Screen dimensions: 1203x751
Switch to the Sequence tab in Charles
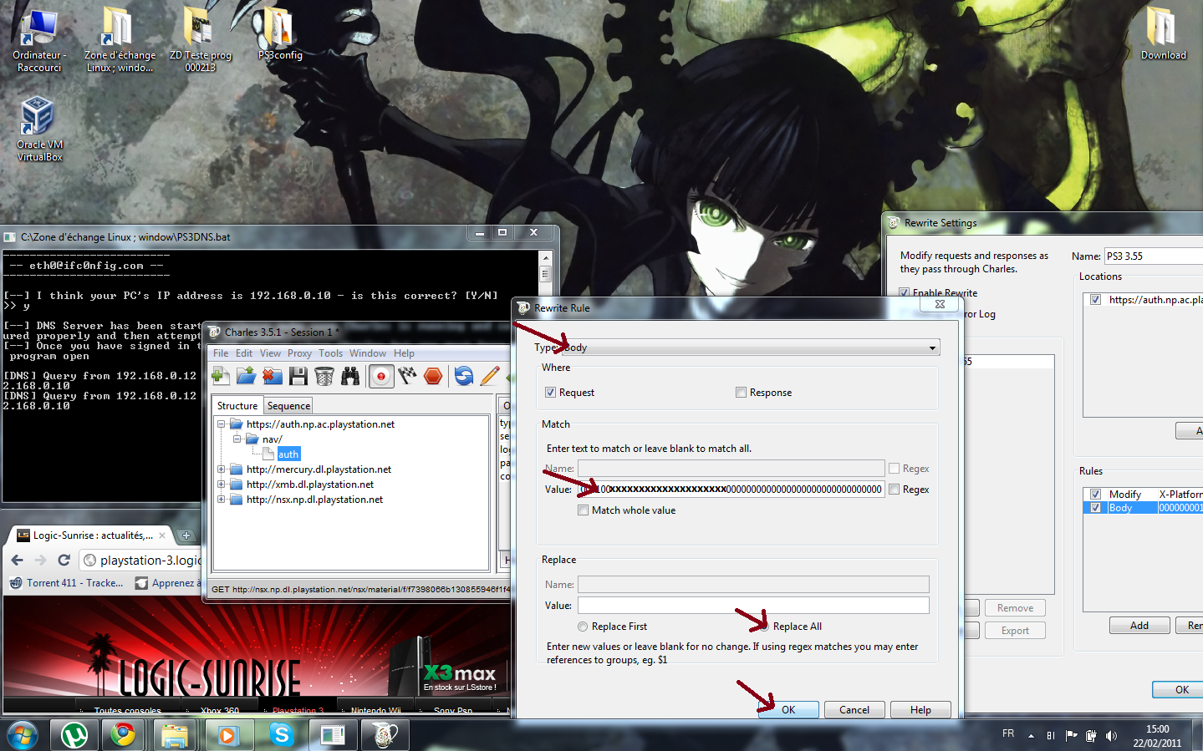(x=288, y=406)
